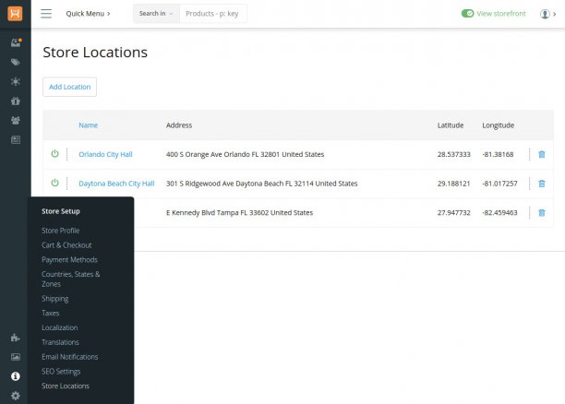565x404 pixels.
Task: Open the gear Store Setup sidebar icon
Action: pyautogui.click(x=15, y=396)
